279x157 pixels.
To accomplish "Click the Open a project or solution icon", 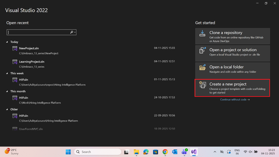I will coord(202,50).
